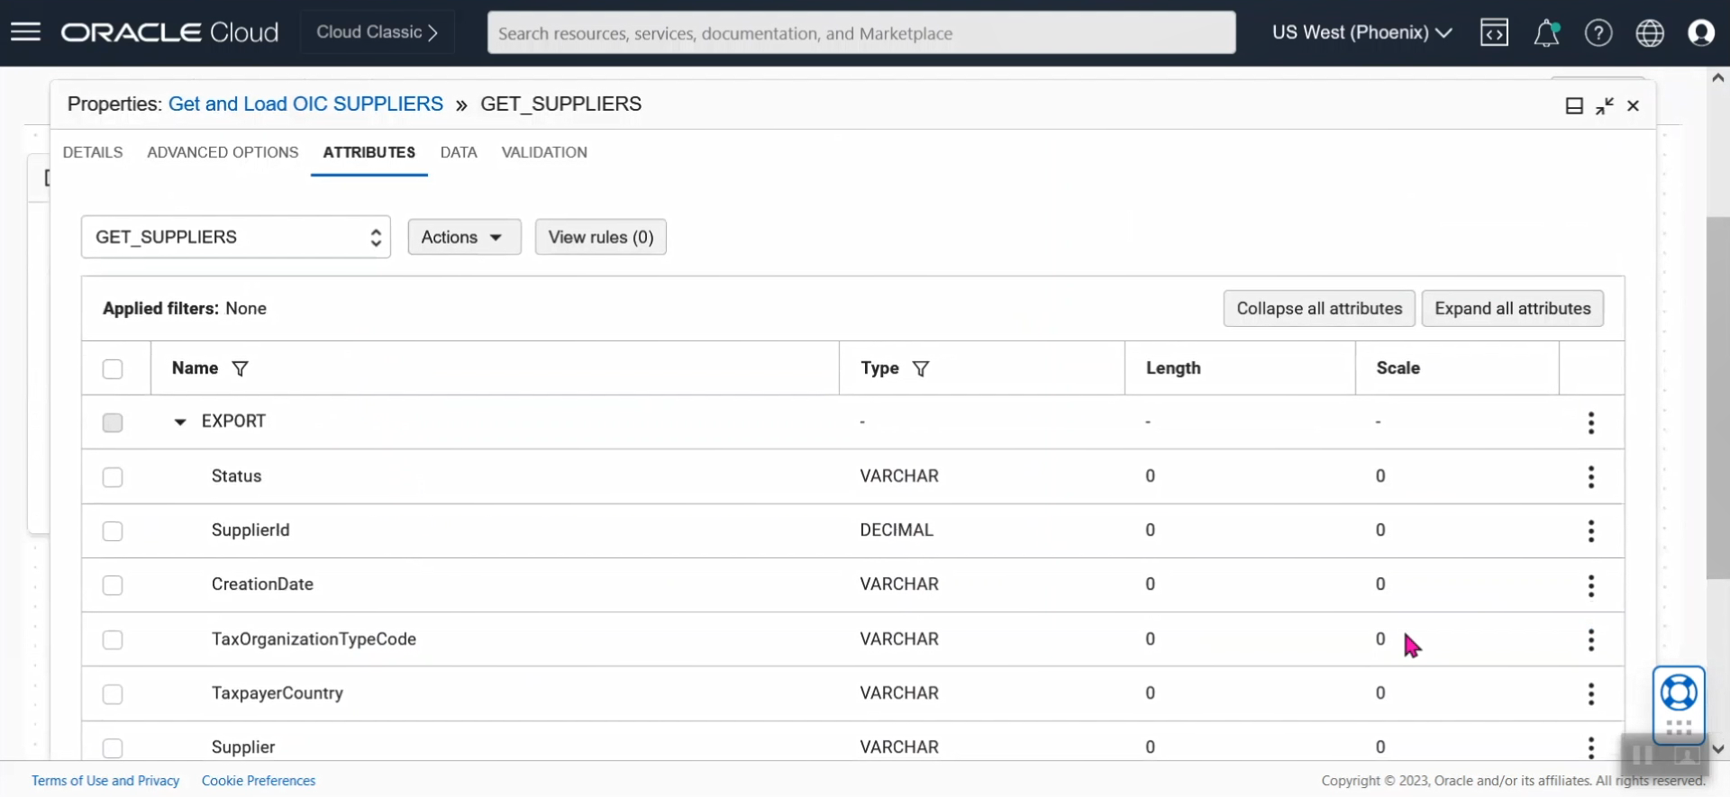
Task: Click the scroll-up arrow of the page scrollbar
Action: coord(1718,78)
